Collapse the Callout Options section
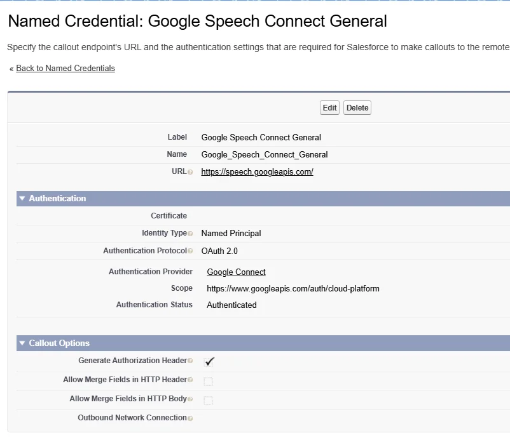Image resolution: width=510 pixels, height=440 pixels. click(22, 343)
